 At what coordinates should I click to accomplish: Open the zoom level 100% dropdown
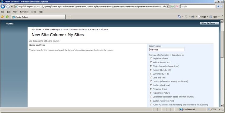(219, 109)
